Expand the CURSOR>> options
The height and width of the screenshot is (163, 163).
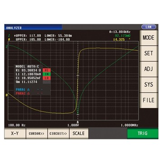[x=37, y=134]
